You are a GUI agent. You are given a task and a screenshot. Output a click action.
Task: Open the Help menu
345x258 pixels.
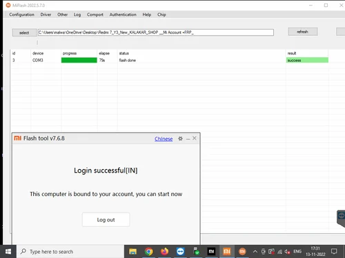click(147, 14)
